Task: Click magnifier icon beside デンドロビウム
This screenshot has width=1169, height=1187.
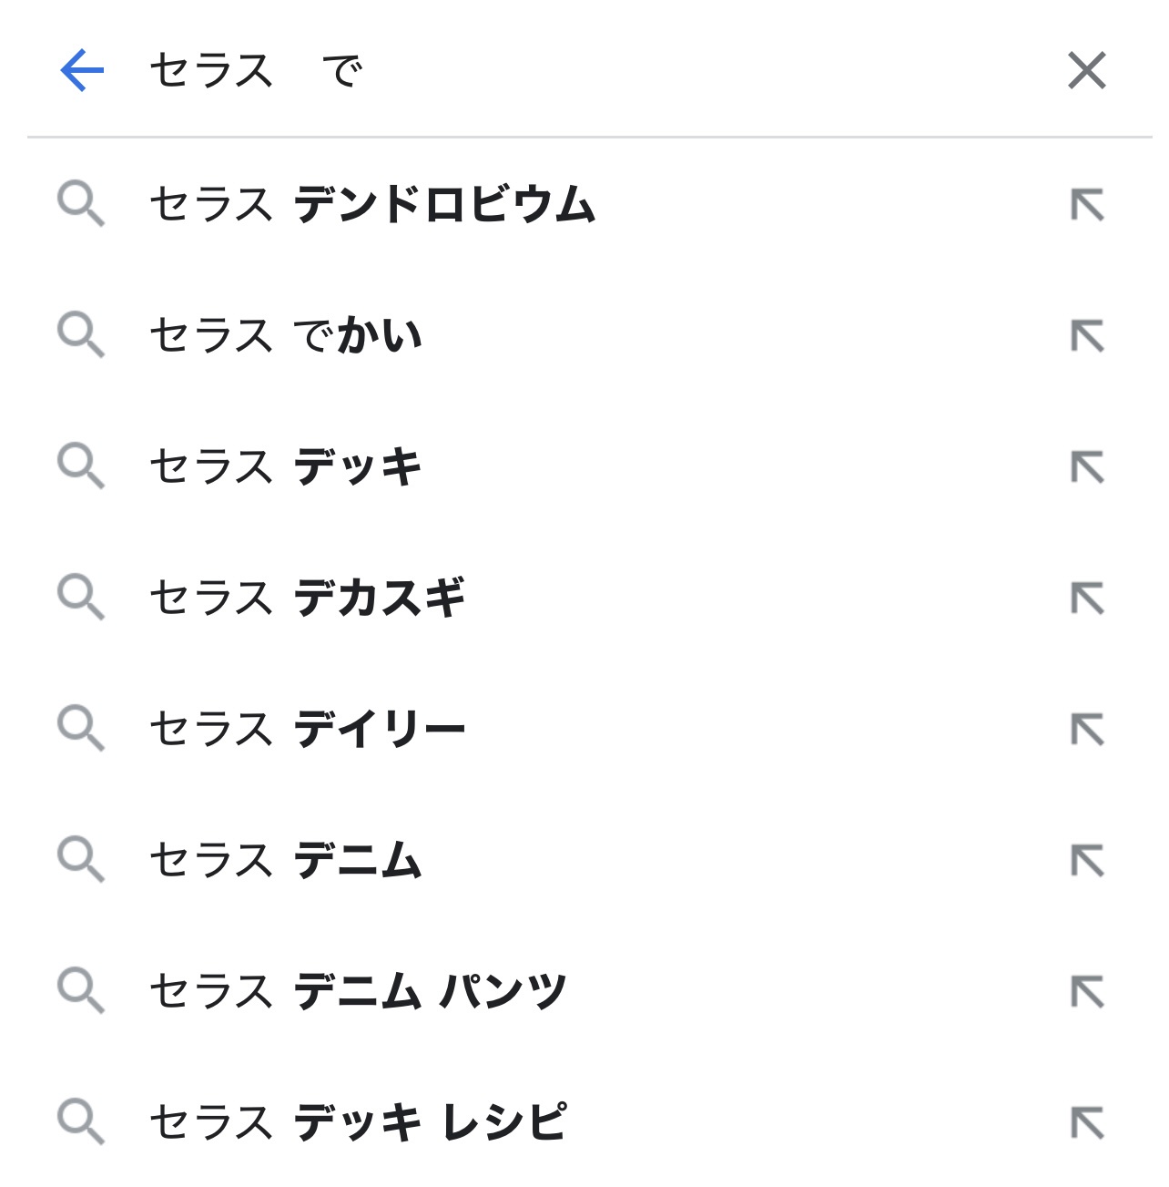Action: [81, 204]
